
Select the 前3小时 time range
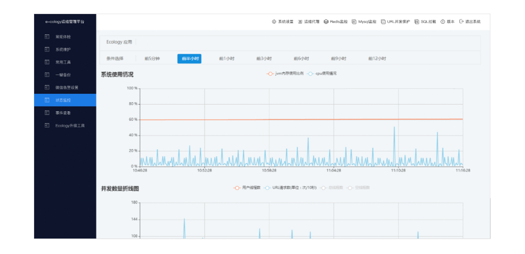(x=264, y=59)
